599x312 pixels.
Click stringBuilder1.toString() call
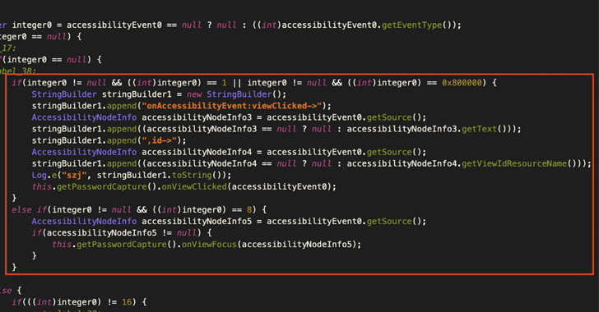tap(161, 175)
